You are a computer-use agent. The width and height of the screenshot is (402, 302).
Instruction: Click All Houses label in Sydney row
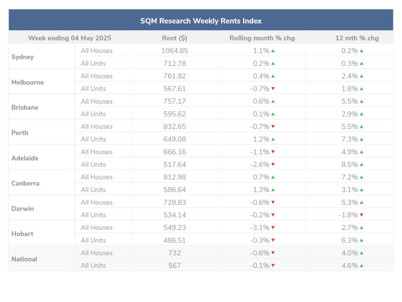[97, 51]
